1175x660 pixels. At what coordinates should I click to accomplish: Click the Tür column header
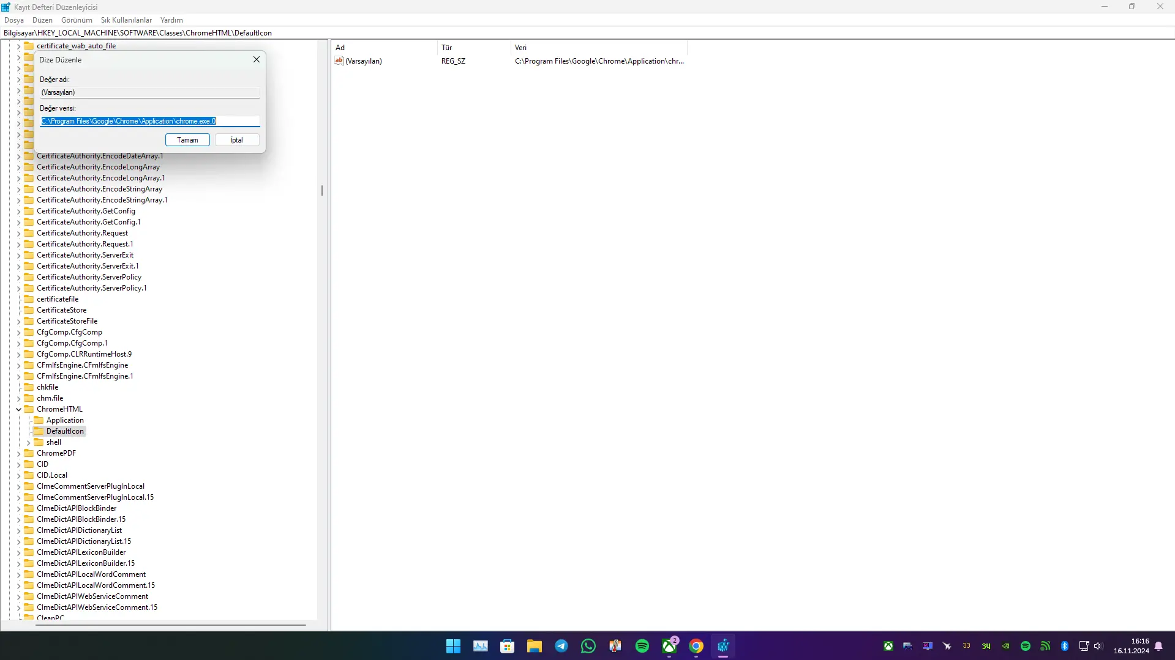(x=474, y=47)
